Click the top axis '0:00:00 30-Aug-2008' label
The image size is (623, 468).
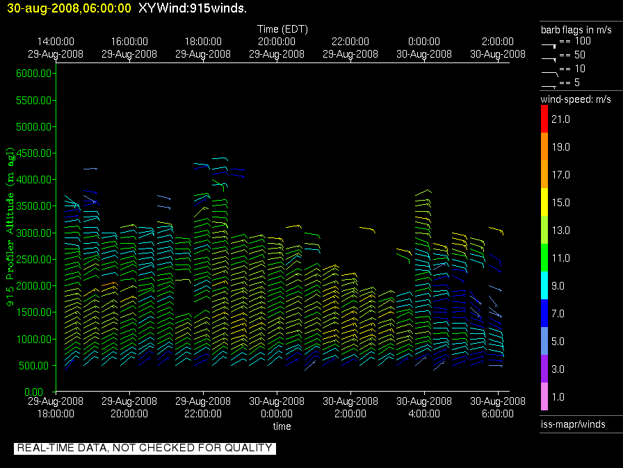[x=424, y=48]
